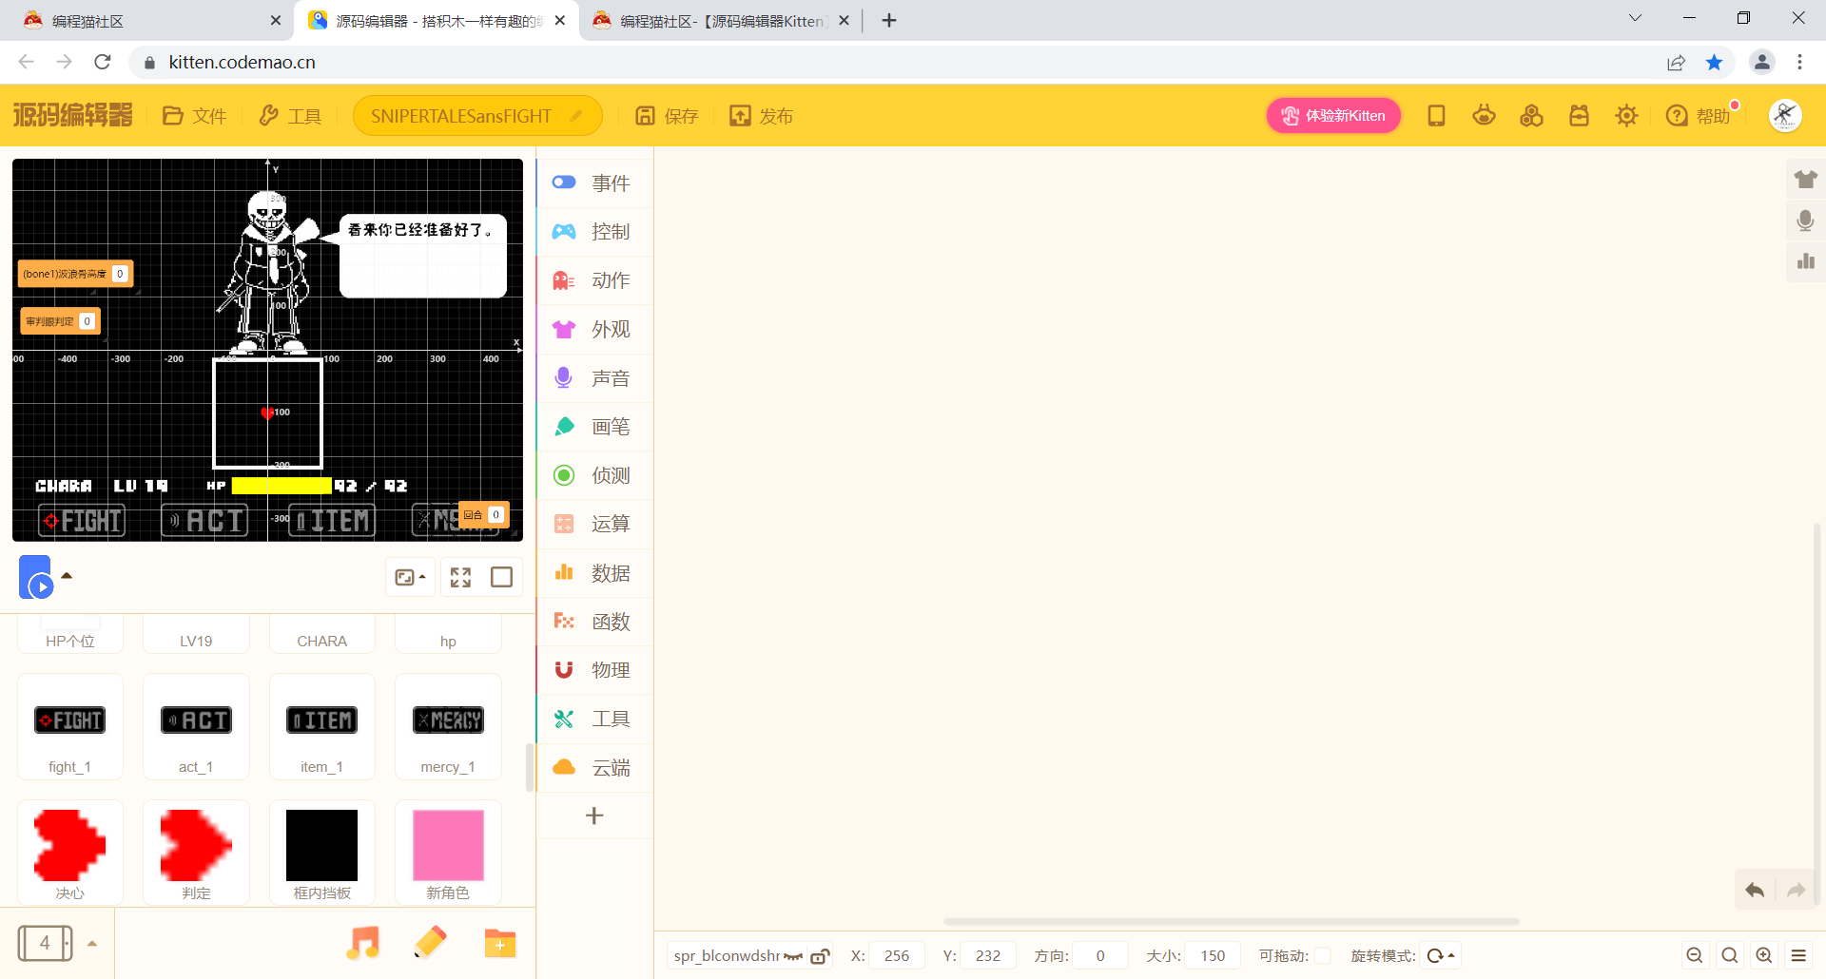Add a new block category with plus
Viewport: 1826px width, 979px height.
(594, 816)
